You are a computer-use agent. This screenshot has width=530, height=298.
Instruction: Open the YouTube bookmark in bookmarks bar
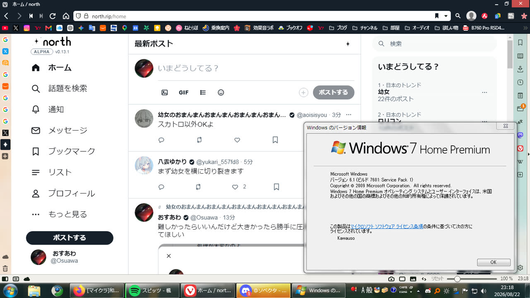point(5,28)
